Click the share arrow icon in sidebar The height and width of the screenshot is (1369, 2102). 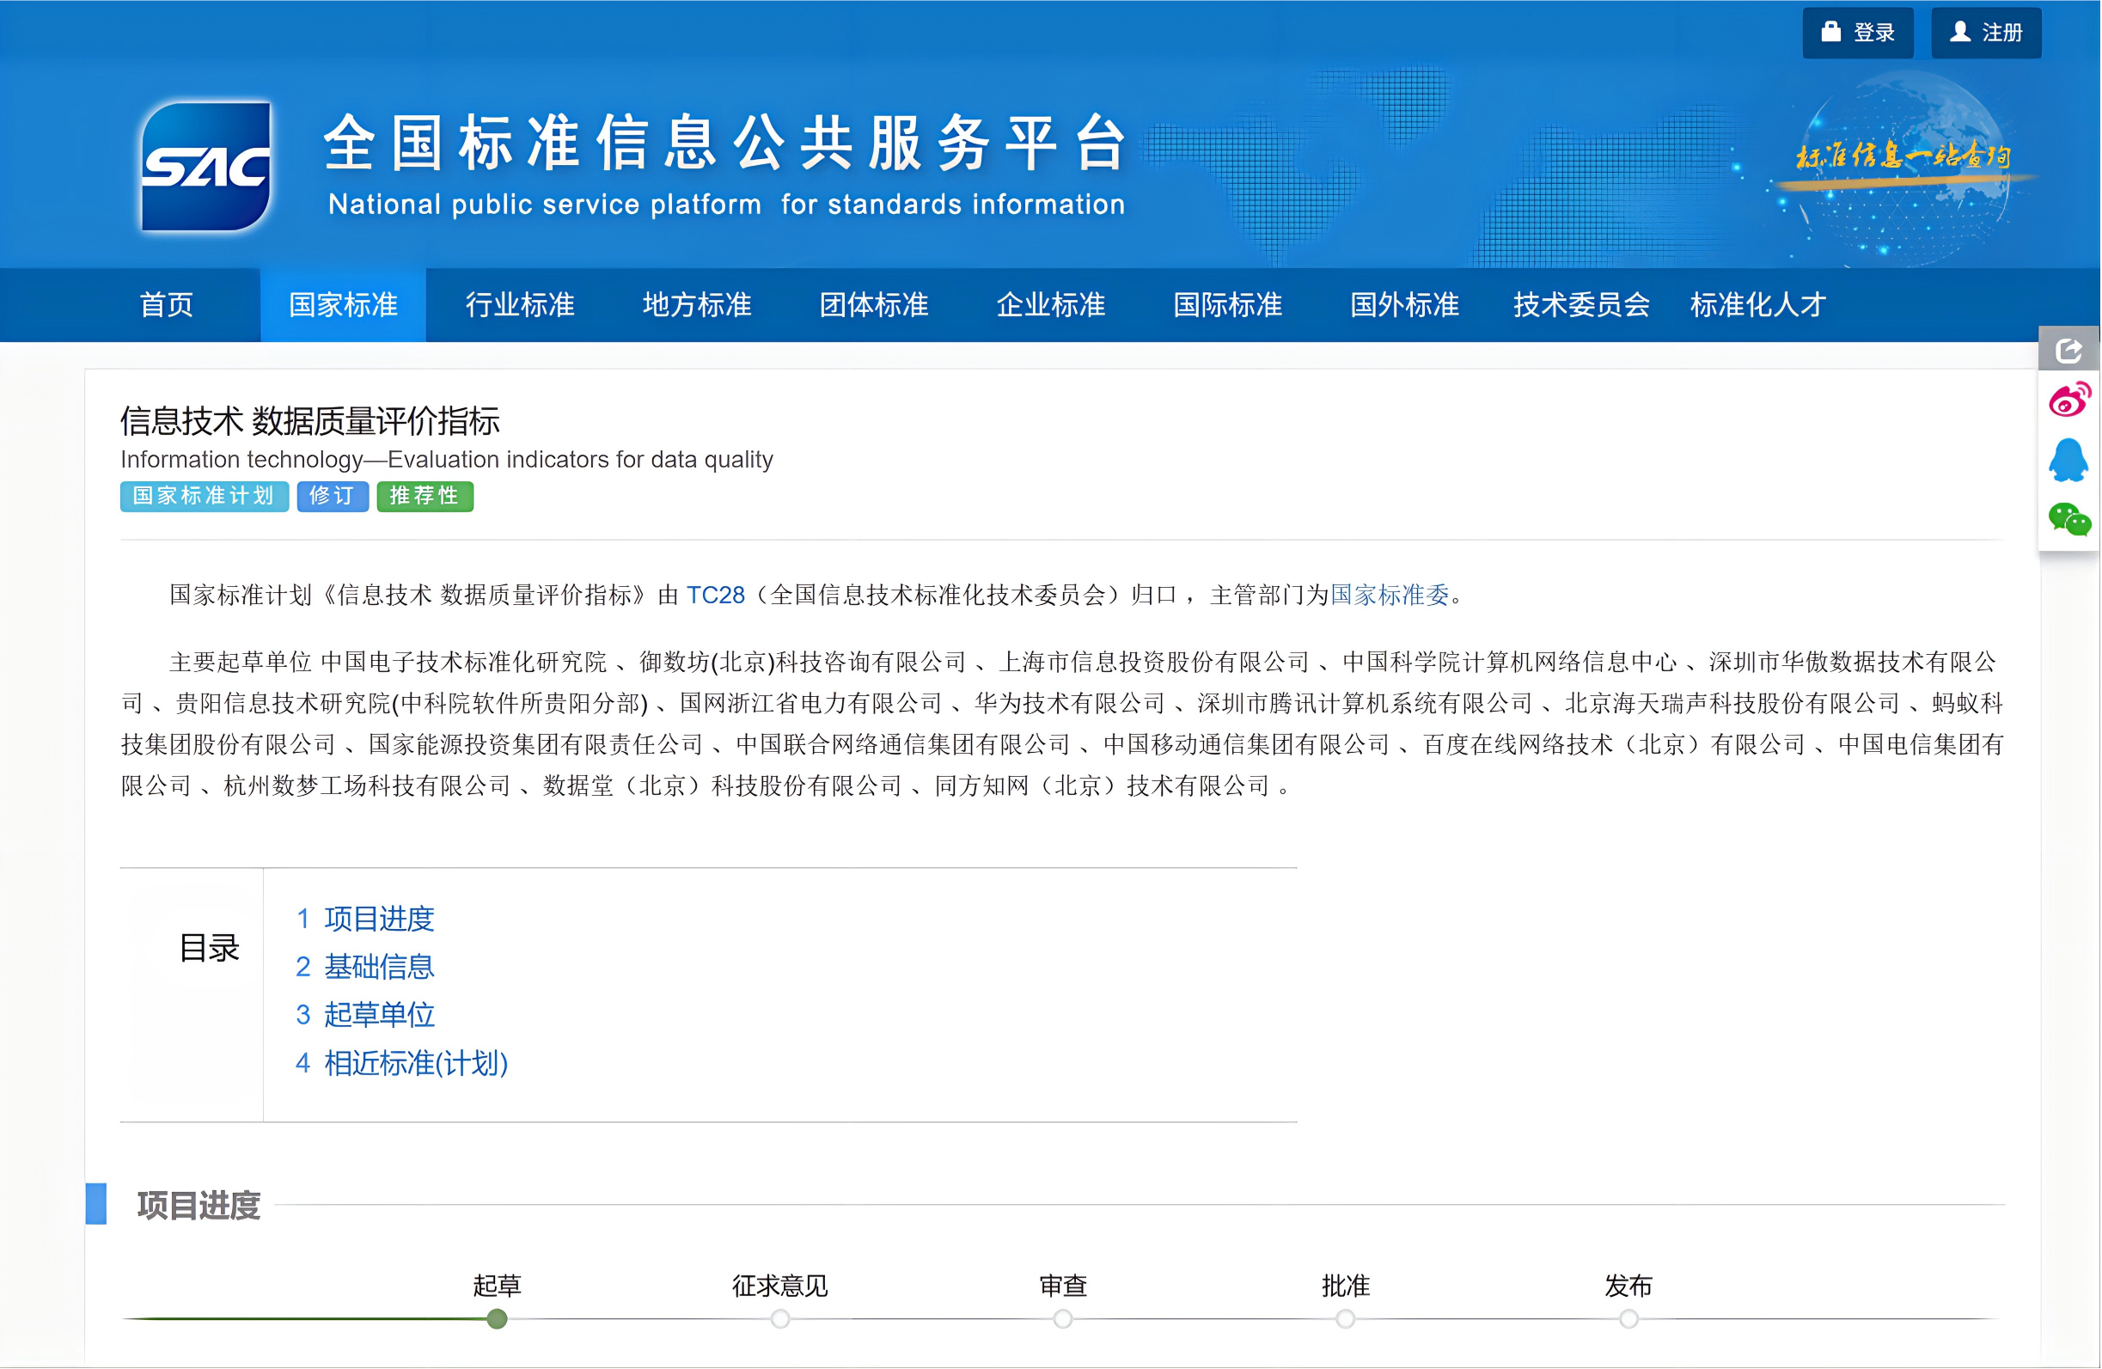click(2068, 351)
